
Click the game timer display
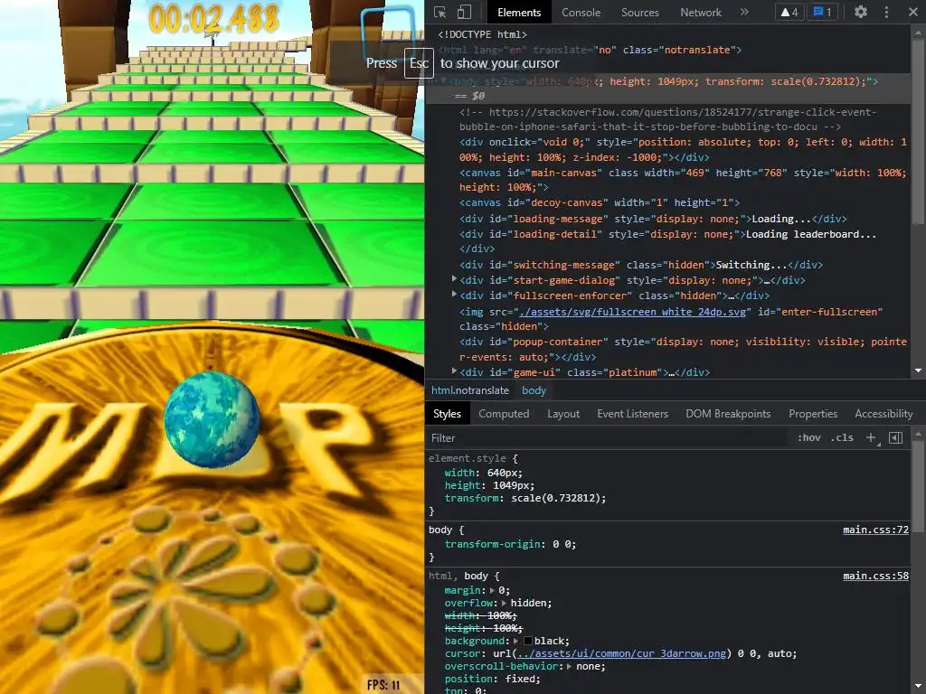click(213, 18)
